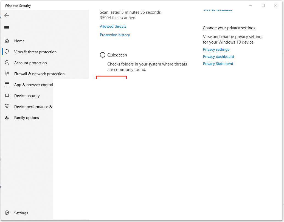Open Home via house icon

click(x=7, y=41)
